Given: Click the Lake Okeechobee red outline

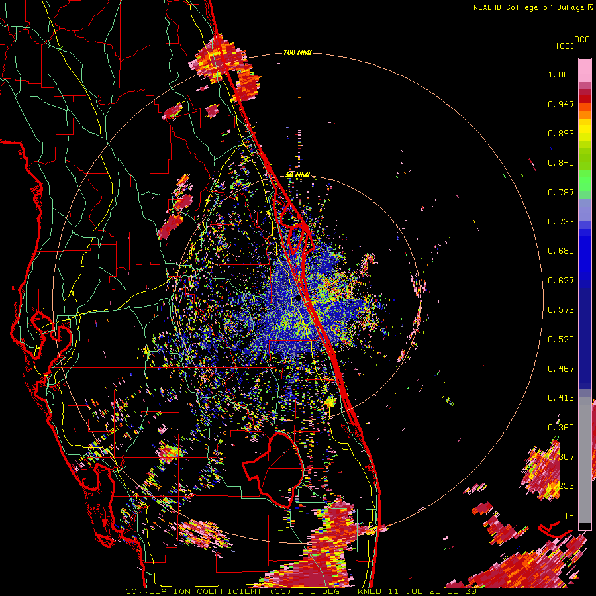Looking at the screenshot, I should pyautogui.click(x=273, y=470).
